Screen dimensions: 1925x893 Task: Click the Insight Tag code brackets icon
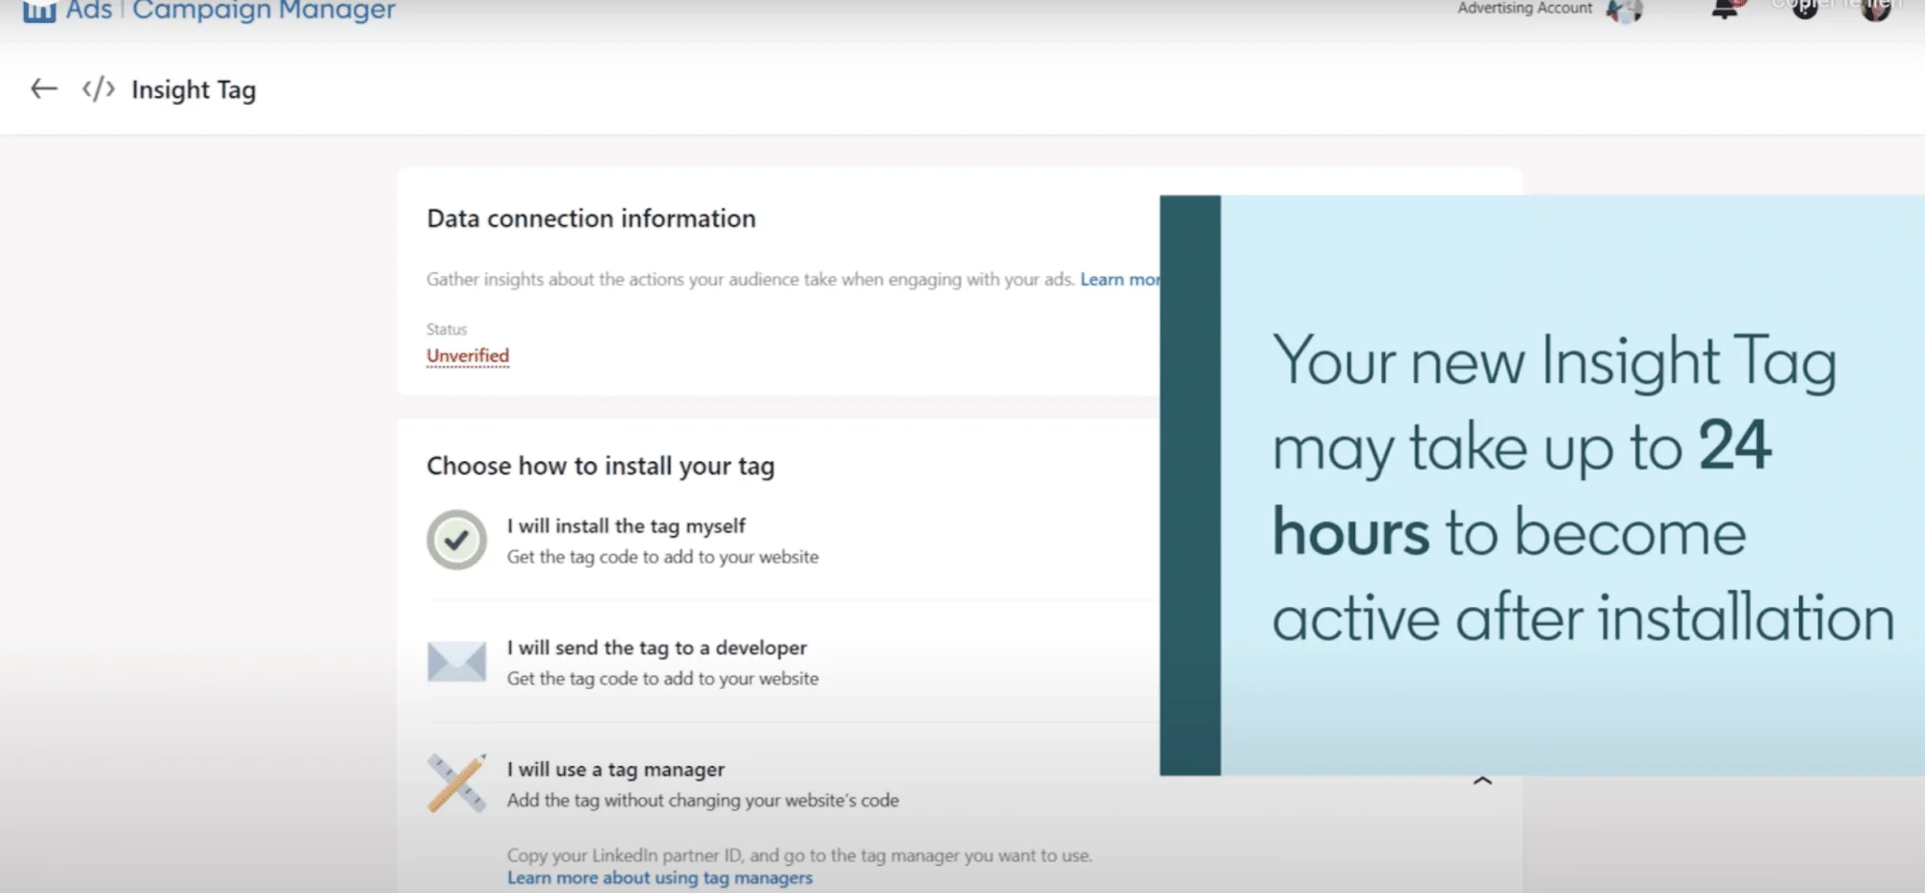(98, 89)
